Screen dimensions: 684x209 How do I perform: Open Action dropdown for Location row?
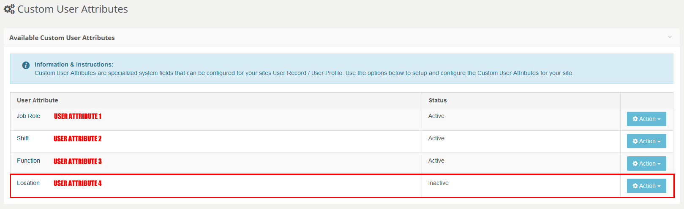(646, 186)
